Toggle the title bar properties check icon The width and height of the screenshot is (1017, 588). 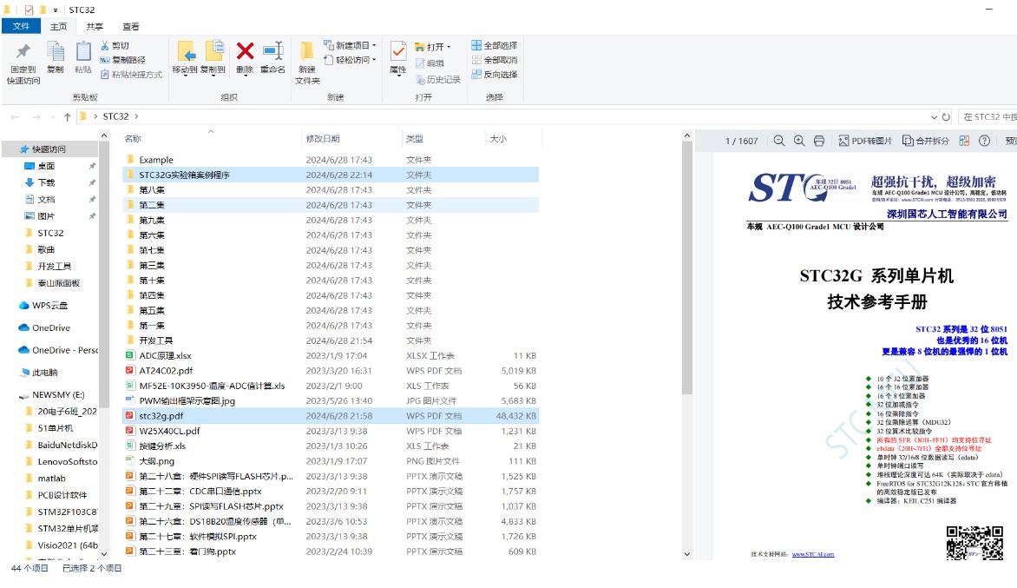tap(29, 10)
